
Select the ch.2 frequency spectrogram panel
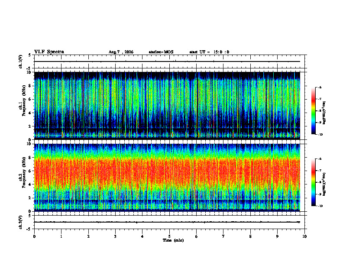pos(167,178)
